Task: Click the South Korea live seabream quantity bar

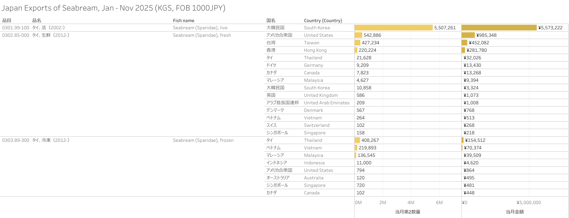Action: [393, 28]
